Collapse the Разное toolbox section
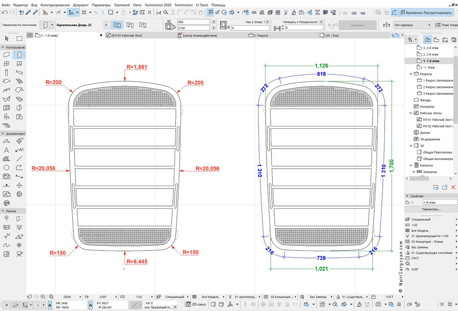 click(3, 211)
